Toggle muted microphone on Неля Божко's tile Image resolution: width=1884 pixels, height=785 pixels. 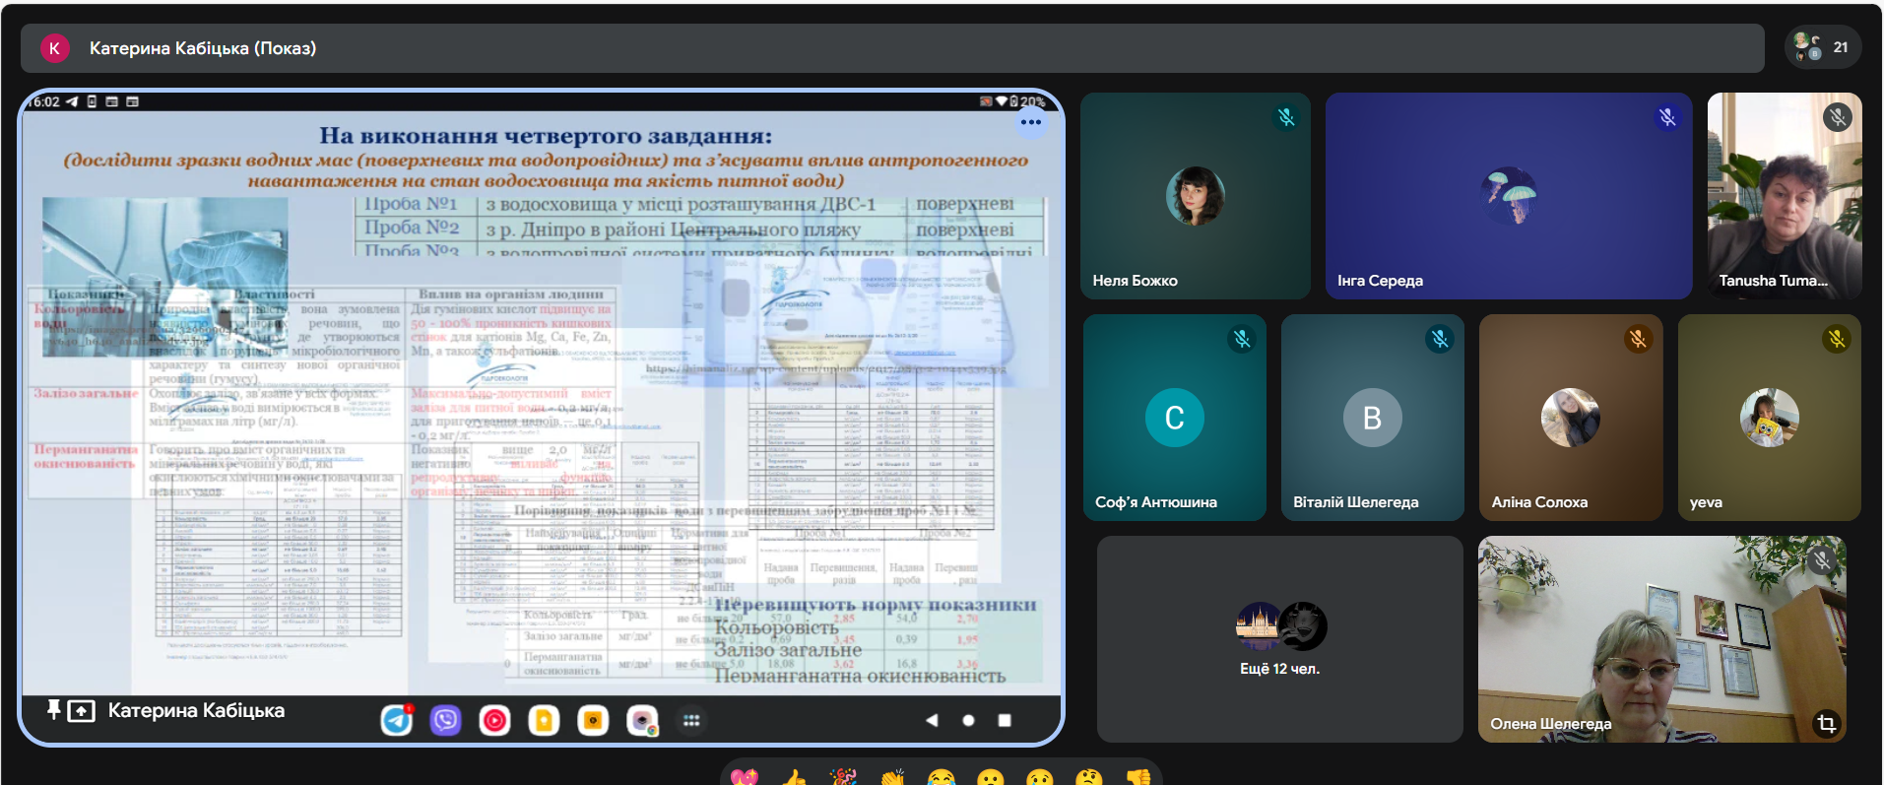(x=1286, y=117)
